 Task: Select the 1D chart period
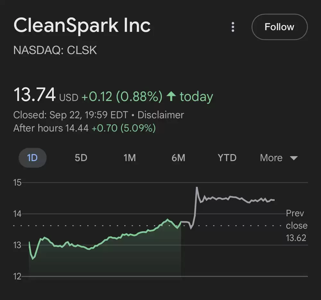tap(32, 158)
